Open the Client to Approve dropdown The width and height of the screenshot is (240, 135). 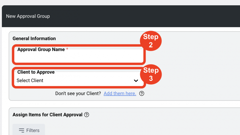[x=79, y=79]
